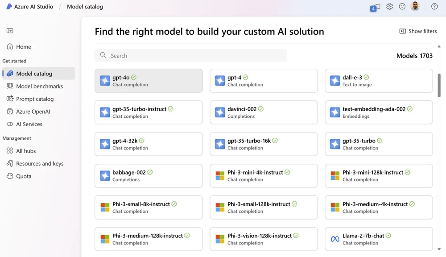Image resolution: width=446 pixels, height=257 pixels.
Task: Click the scroll up arrow
Action: (439, 46)
